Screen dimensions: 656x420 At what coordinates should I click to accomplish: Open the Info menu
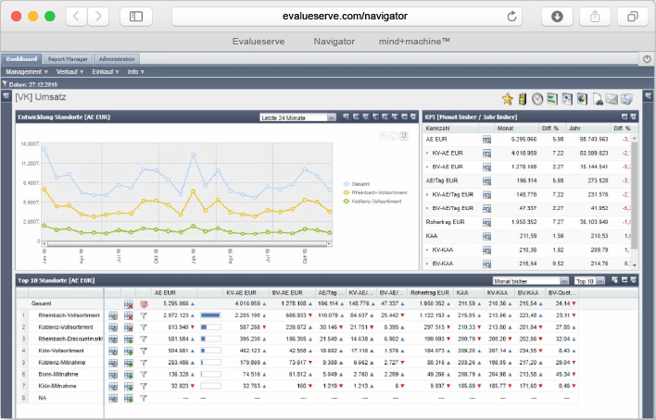pyautogui.click(x=135, y=72)
